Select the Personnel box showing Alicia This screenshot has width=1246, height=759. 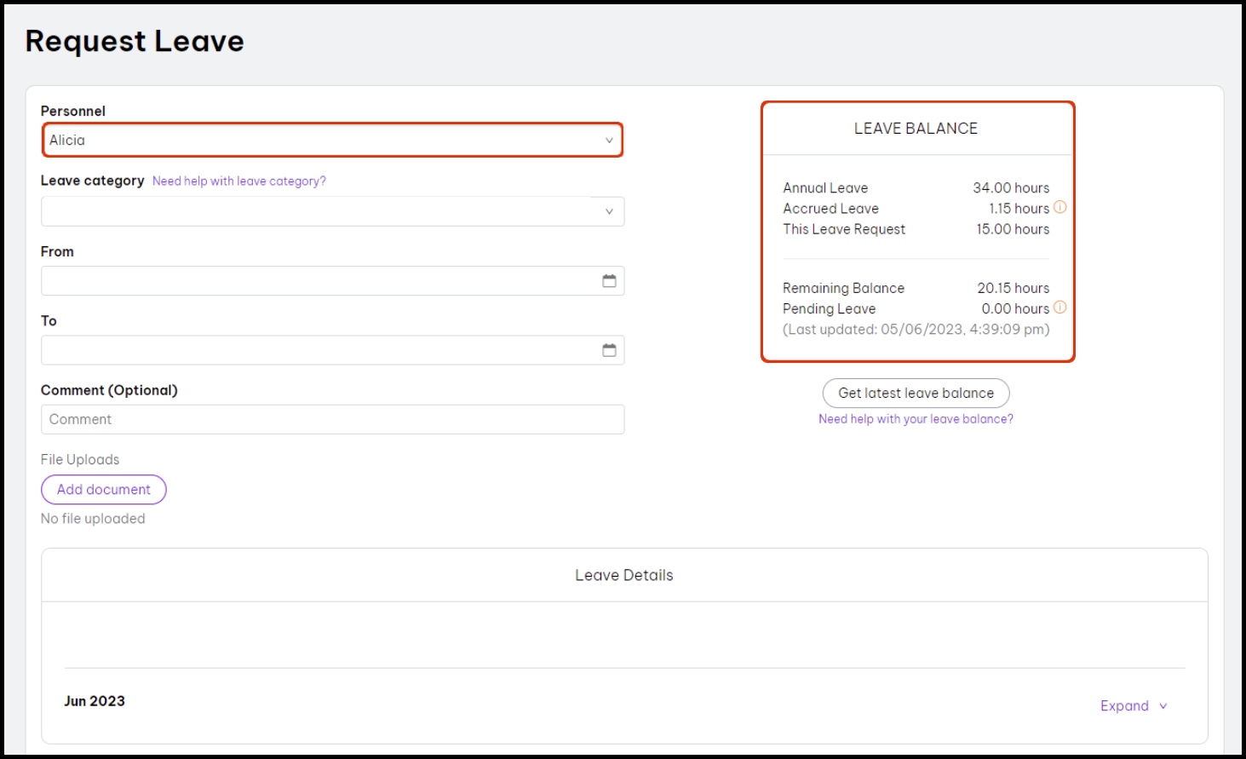(324, 141)
